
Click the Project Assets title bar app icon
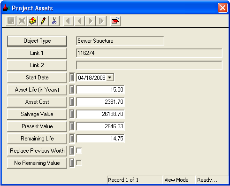click(6, 8)
